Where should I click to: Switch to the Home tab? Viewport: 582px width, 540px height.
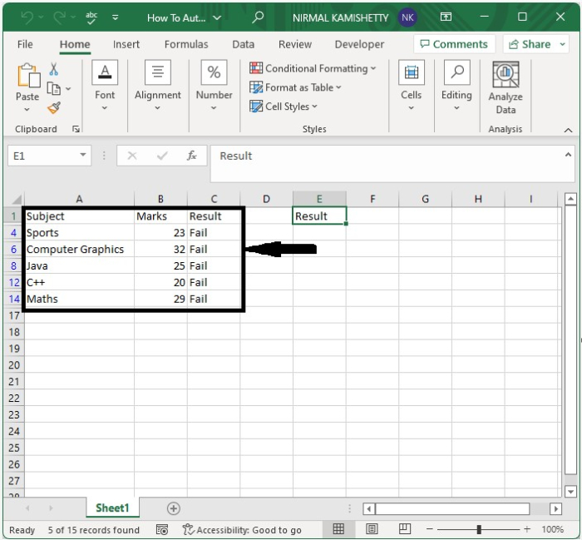tap(75, 44)
